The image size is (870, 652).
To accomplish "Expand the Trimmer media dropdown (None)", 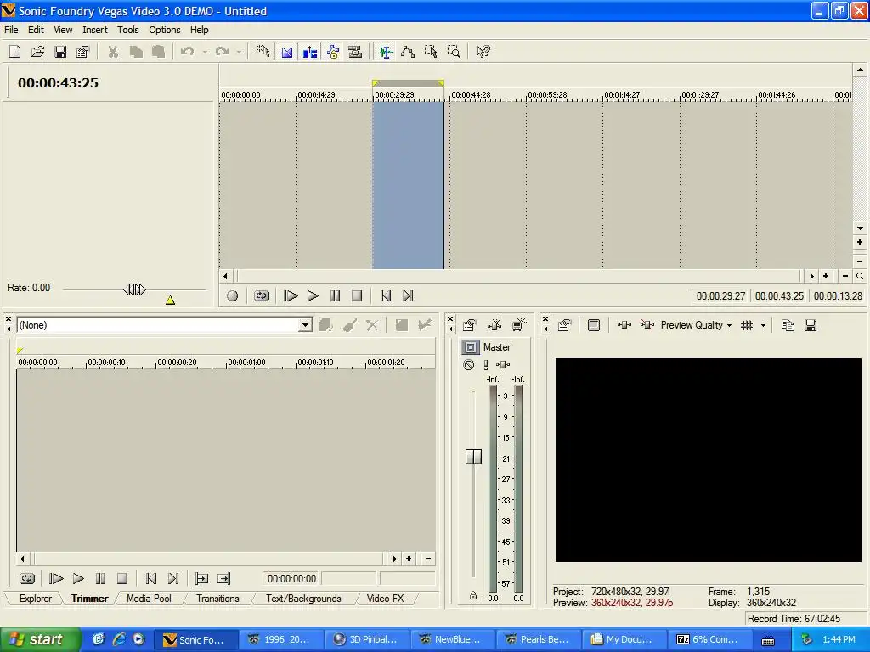I will pos(305,325).
